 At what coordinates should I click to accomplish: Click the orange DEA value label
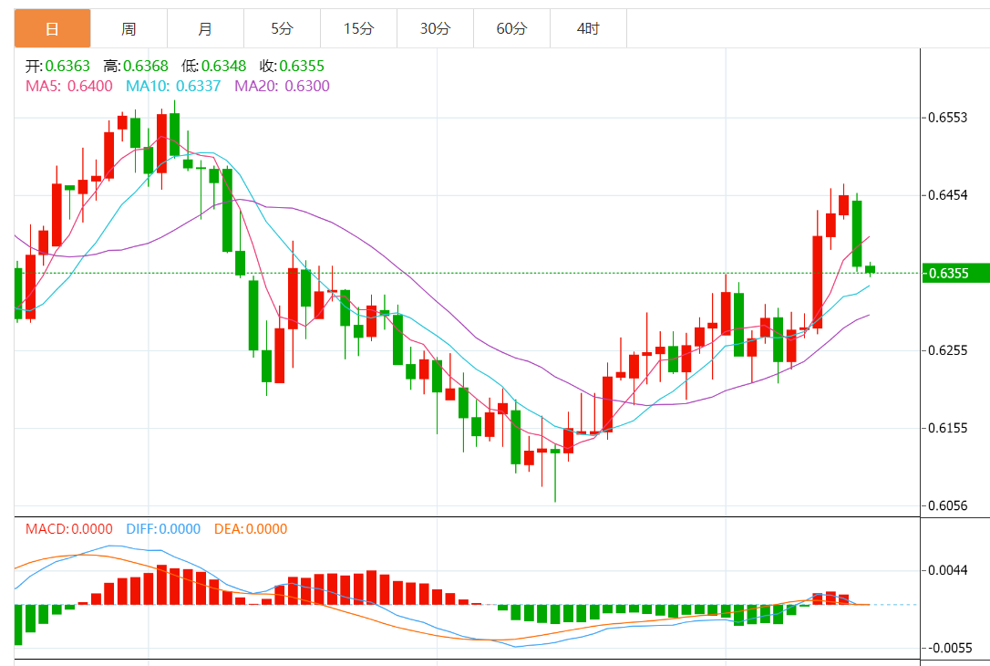(250, 529)
